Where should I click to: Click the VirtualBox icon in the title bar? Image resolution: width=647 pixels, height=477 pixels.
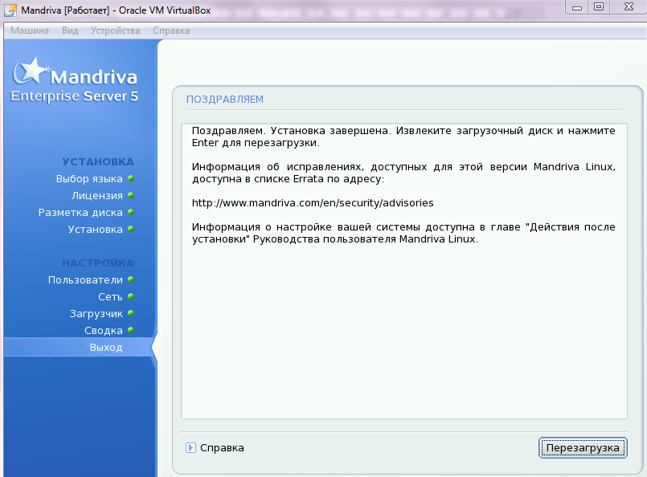tap(10, 10)
